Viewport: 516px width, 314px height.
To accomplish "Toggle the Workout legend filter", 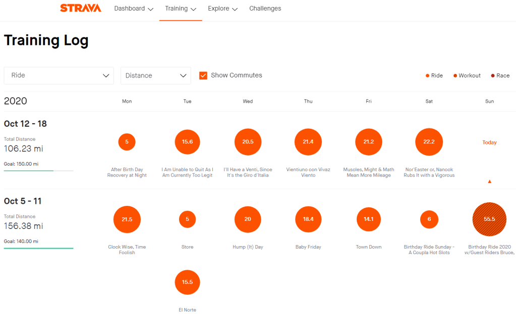I will (467, 75).
